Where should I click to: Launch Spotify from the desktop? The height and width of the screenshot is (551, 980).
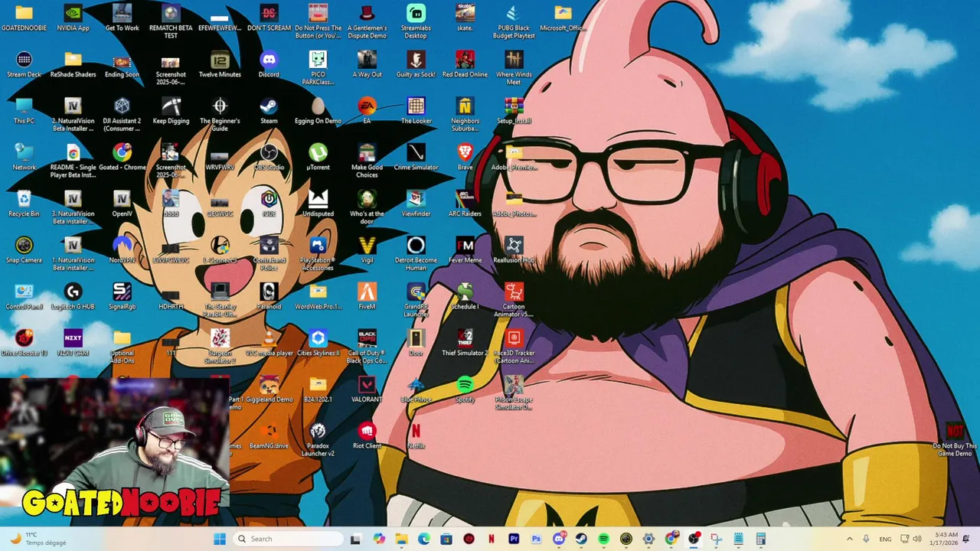[465, 390]
